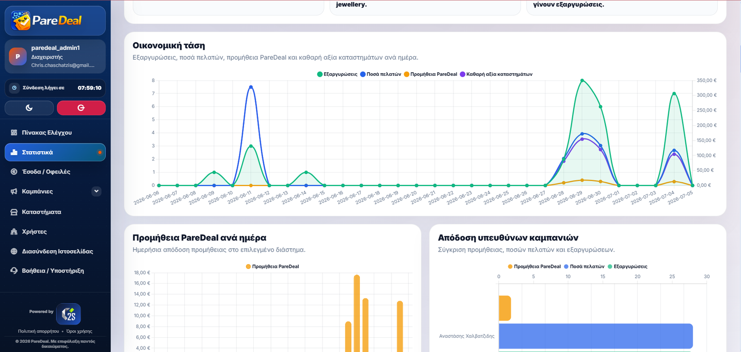This screenshot has width=741, height=352.
Task: Toggle Ποσά πελατών series in trend legend
Action: coord(381,74)
